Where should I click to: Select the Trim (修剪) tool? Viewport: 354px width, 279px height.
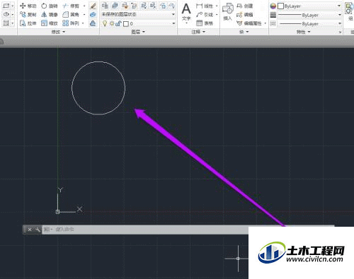71,6
